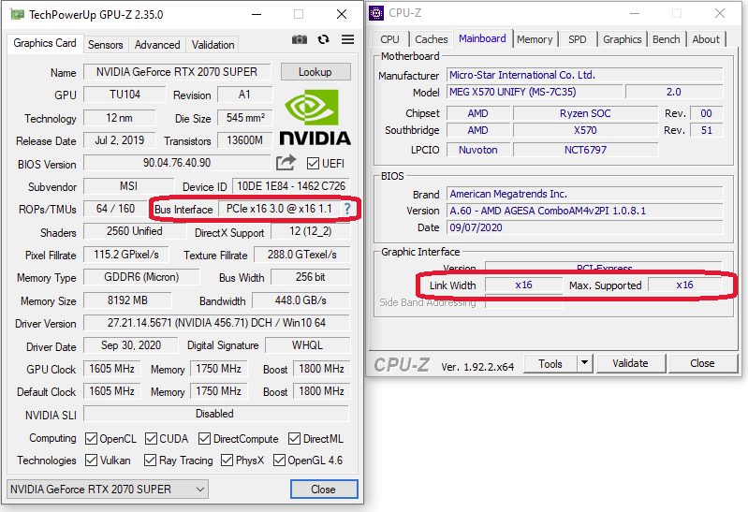Click the Memory Type GDDR6 (Micron) field

pos(141,277)
